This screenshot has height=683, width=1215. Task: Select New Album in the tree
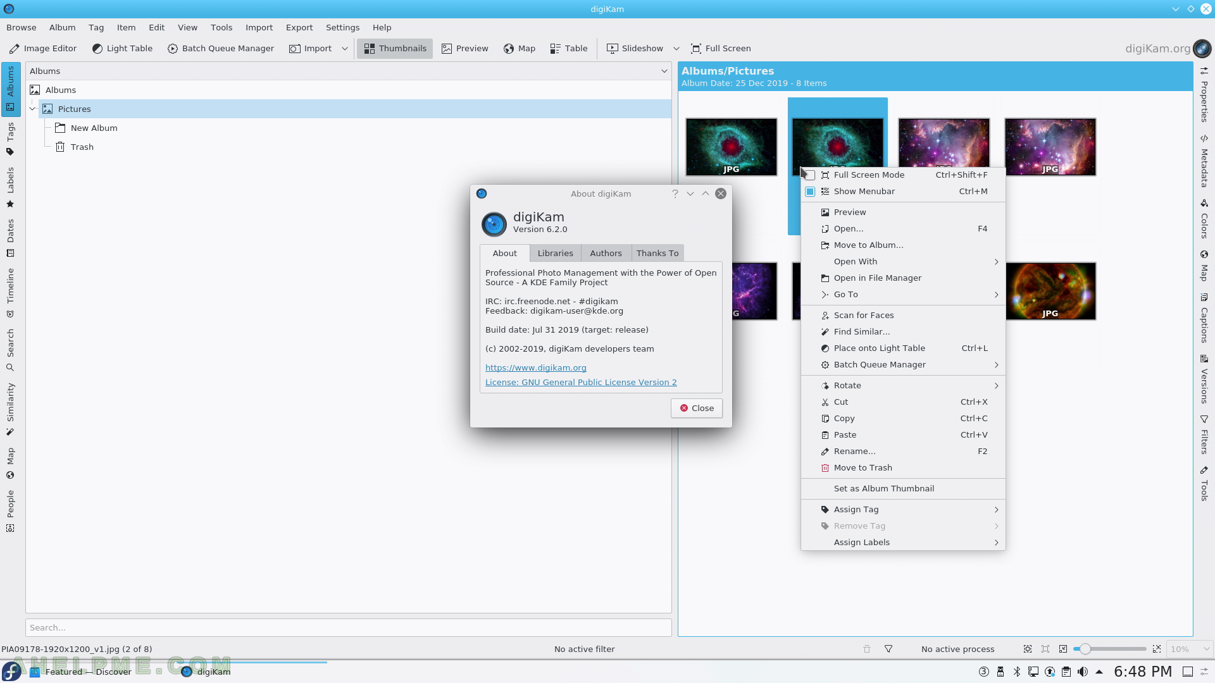94,128
